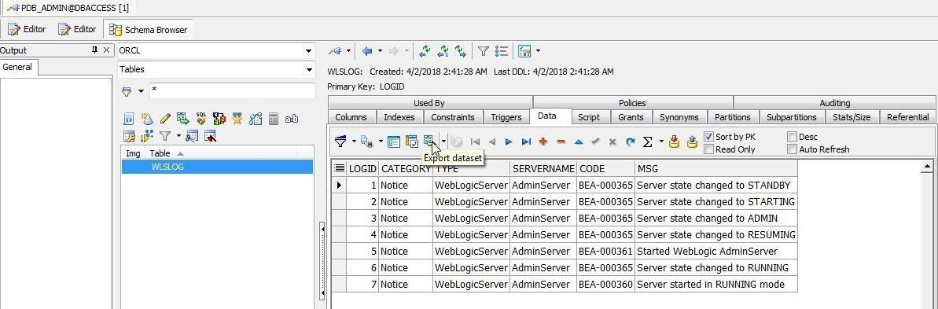Open the ORCL schema dropdown

coord(309,51)
